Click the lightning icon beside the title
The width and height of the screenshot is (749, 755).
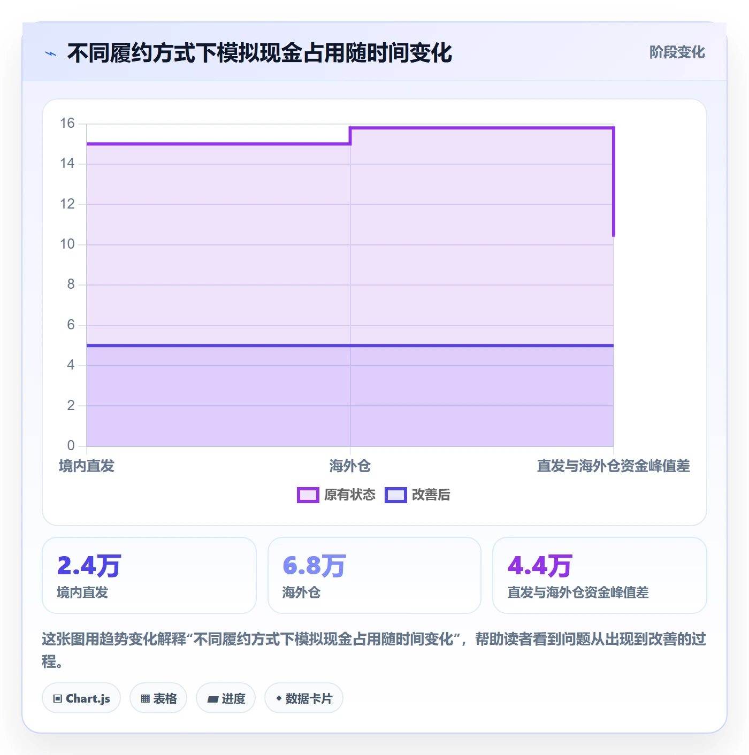pos(51,53)
